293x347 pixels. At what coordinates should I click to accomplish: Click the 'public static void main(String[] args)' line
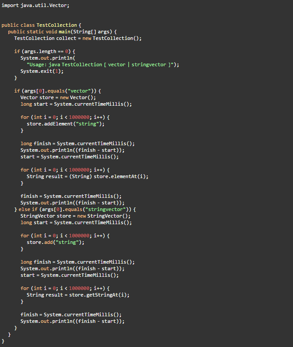click(62, 32)
